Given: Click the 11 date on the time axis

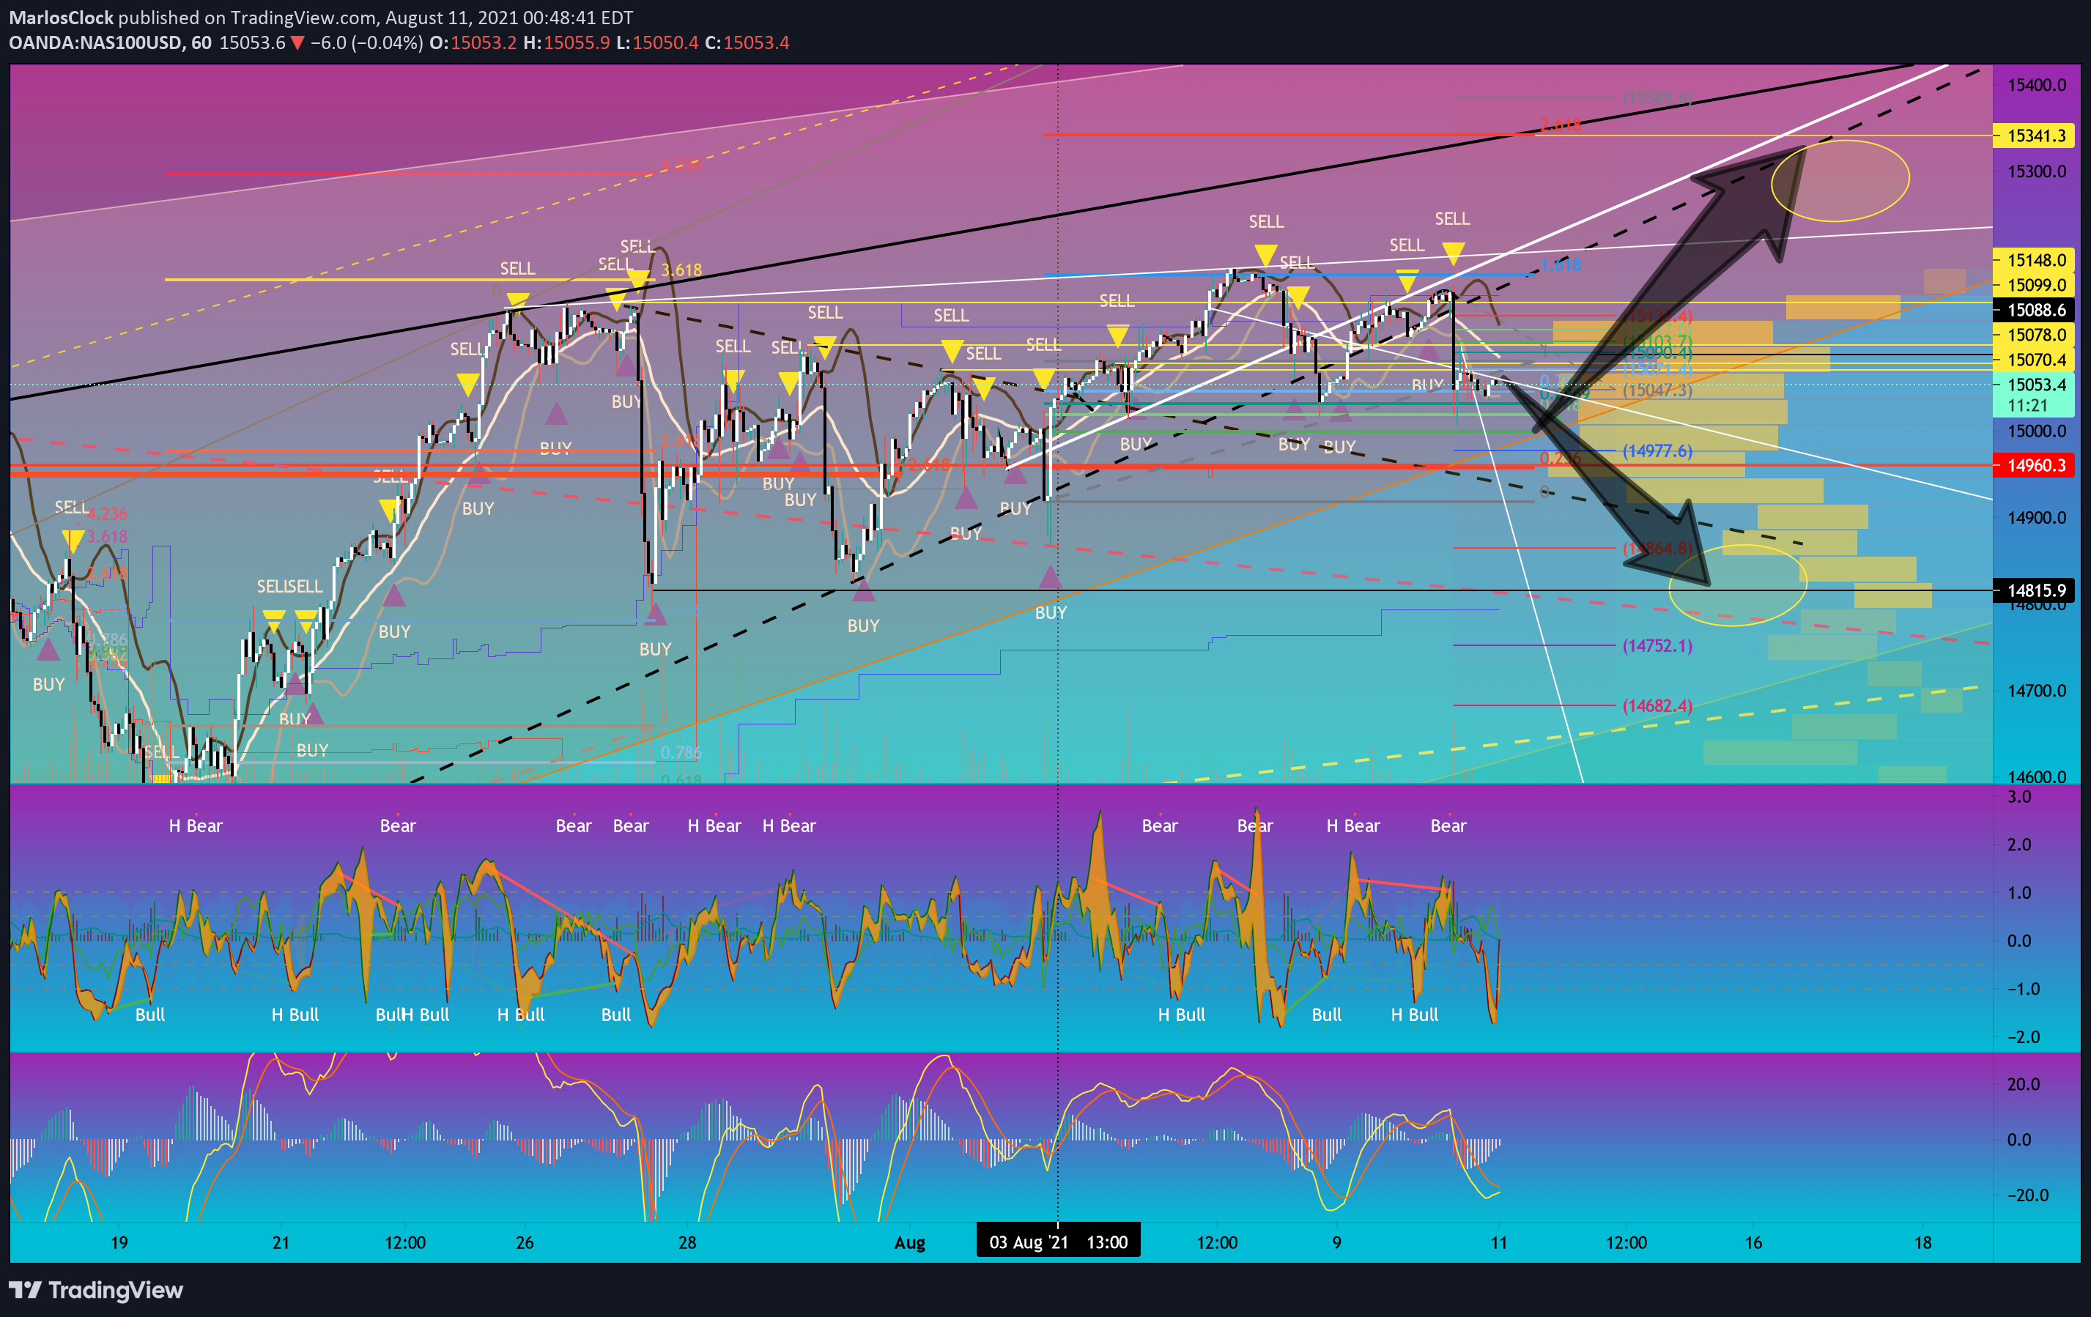Looking at the screenshot, I should (x=1499, y=1243).
